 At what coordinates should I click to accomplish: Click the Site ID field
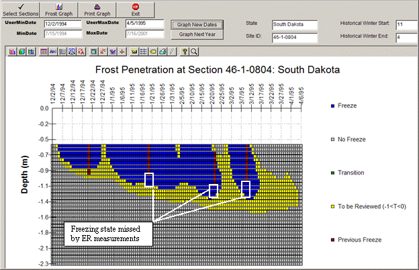point(294,38)
